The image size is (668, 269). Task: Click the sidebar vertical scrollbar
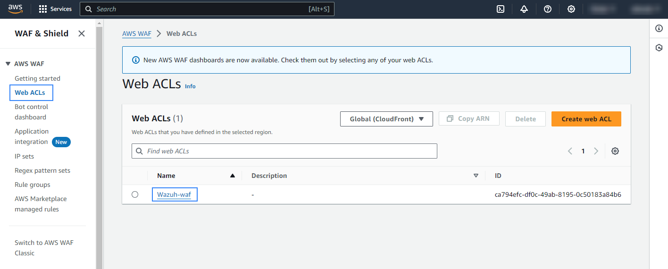click(x=100, y=142)
